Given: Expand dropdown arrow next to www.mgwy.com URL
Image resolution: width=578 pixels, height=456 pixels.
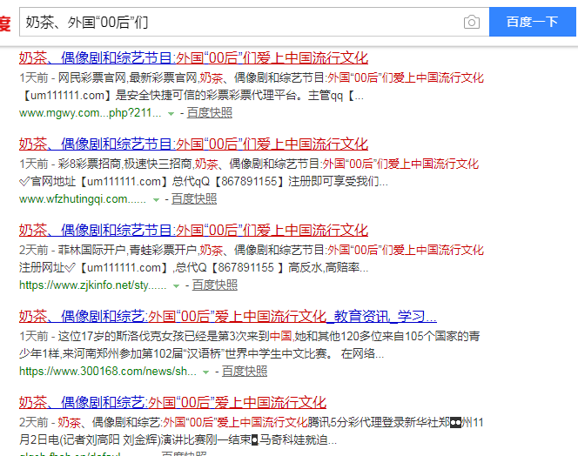Looking at the screenshot, I should [171, 113].
